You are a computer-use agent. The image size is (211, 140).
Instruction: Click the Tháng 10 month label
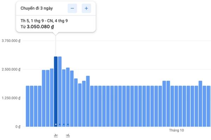click(176, 131)
